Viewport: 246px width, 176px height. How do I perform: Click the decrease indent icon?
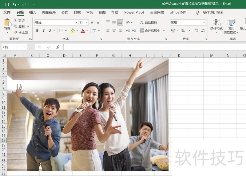(x=128, y=31)
